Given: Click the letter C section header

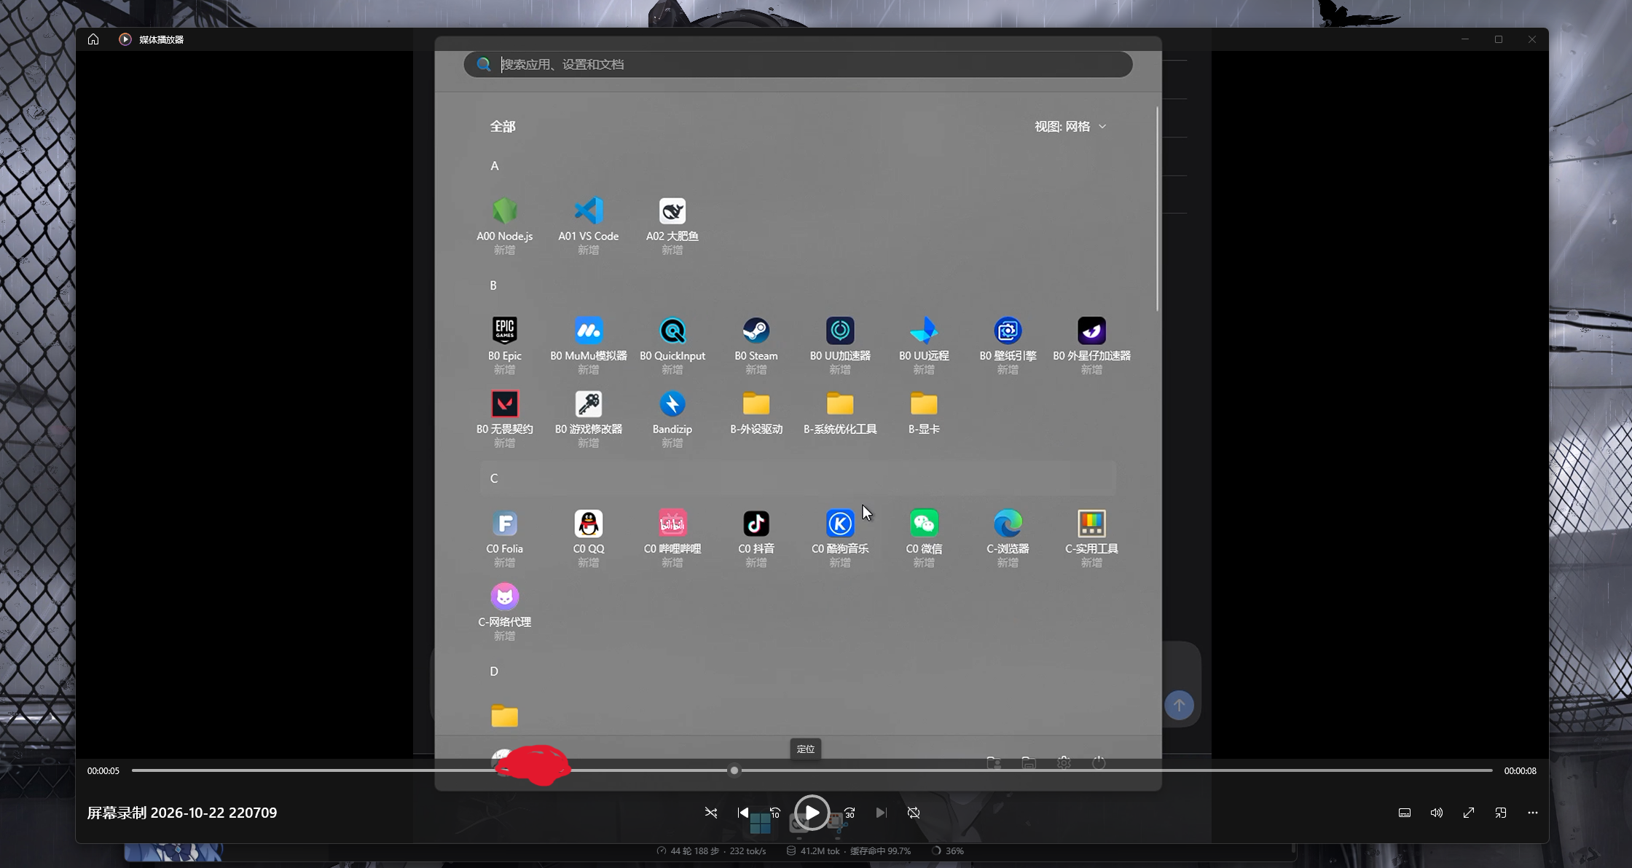Looking at the screenshot, I should point(798,478).
